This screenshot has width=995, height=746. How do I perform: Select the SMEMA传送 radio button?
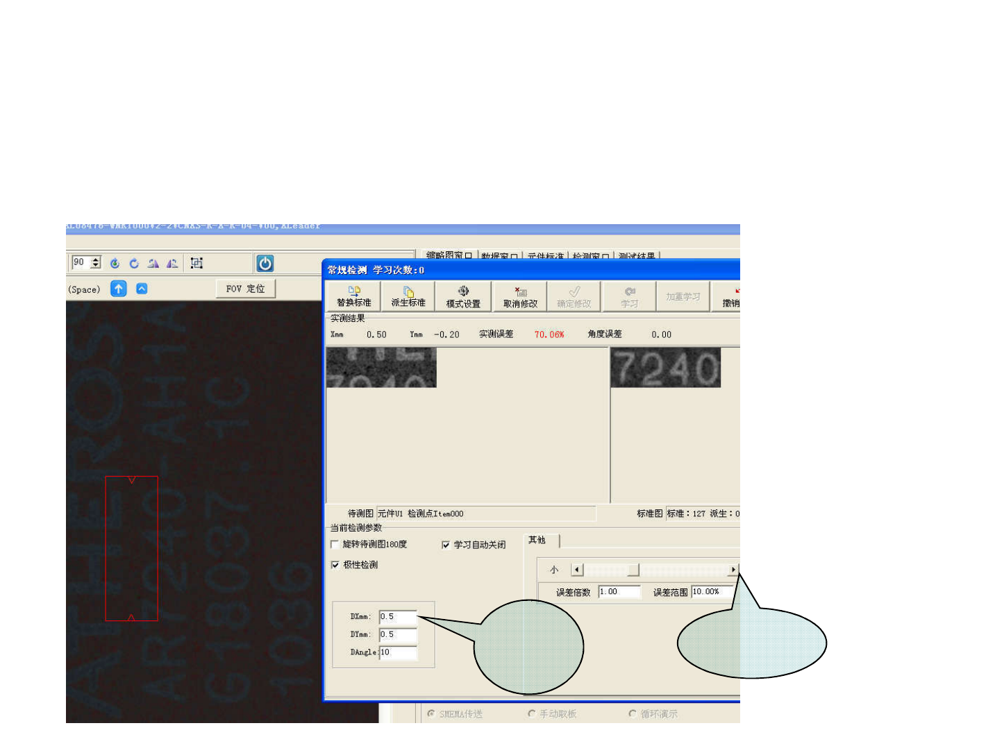[431, 713]
